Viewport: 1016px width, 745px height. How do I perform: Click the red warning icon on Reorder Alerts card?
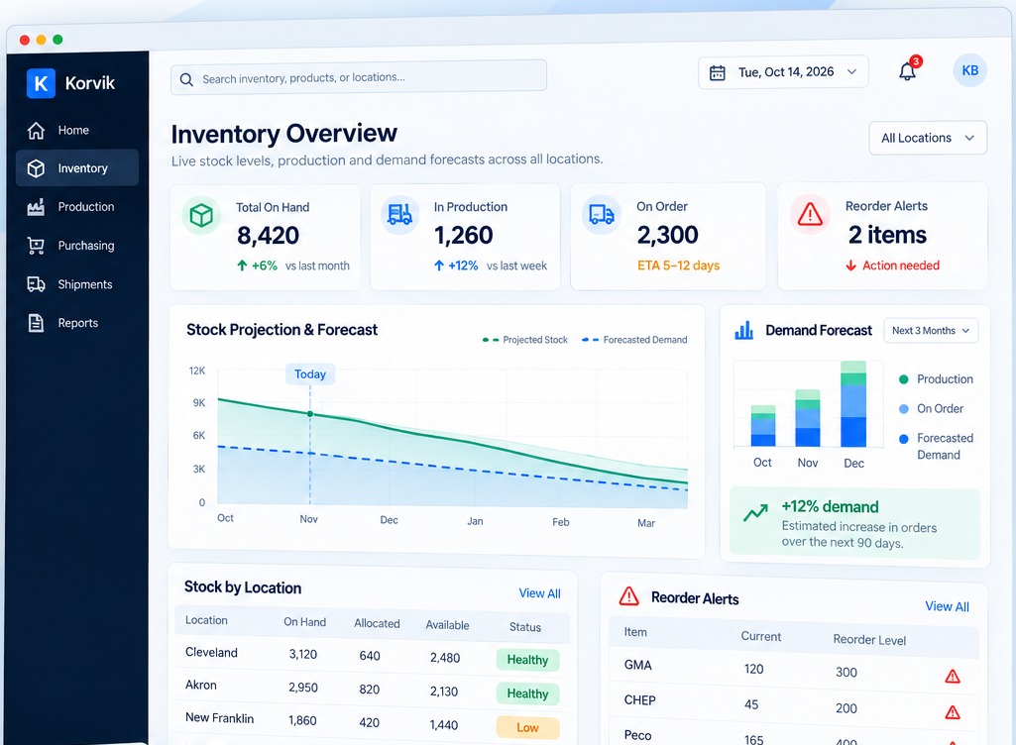pos(810,214)
